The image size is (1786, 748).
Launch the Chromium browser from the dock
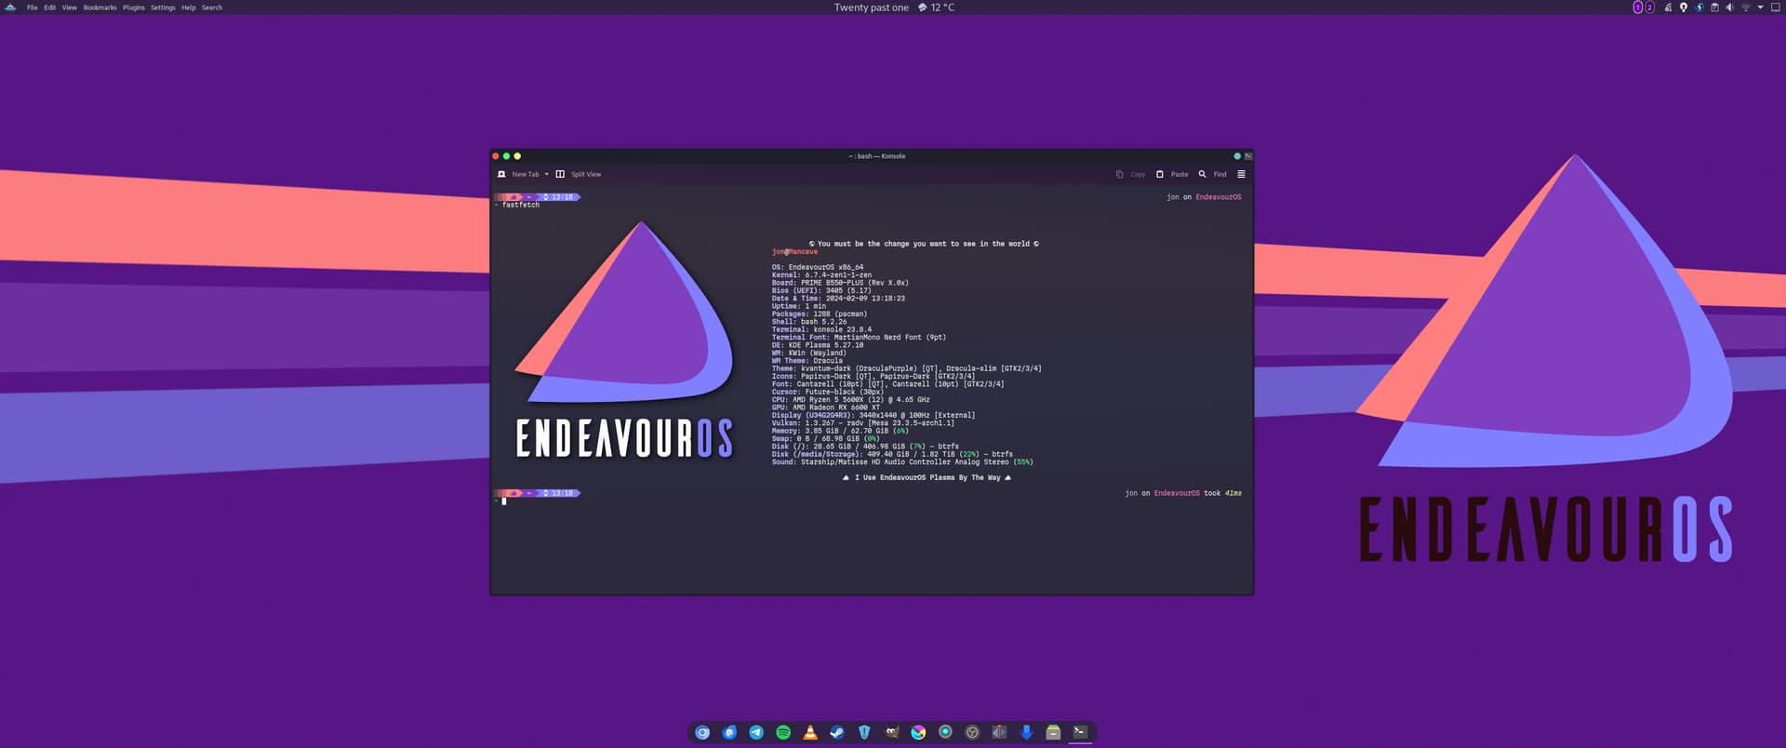702,732
